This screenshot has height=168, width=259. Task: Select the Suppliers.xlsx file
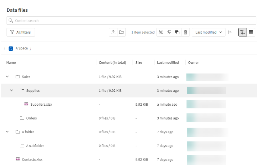pos(41,104)
